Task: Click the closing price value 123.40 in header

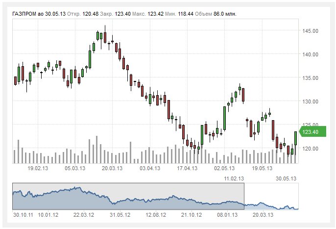Action: (122, 14)
